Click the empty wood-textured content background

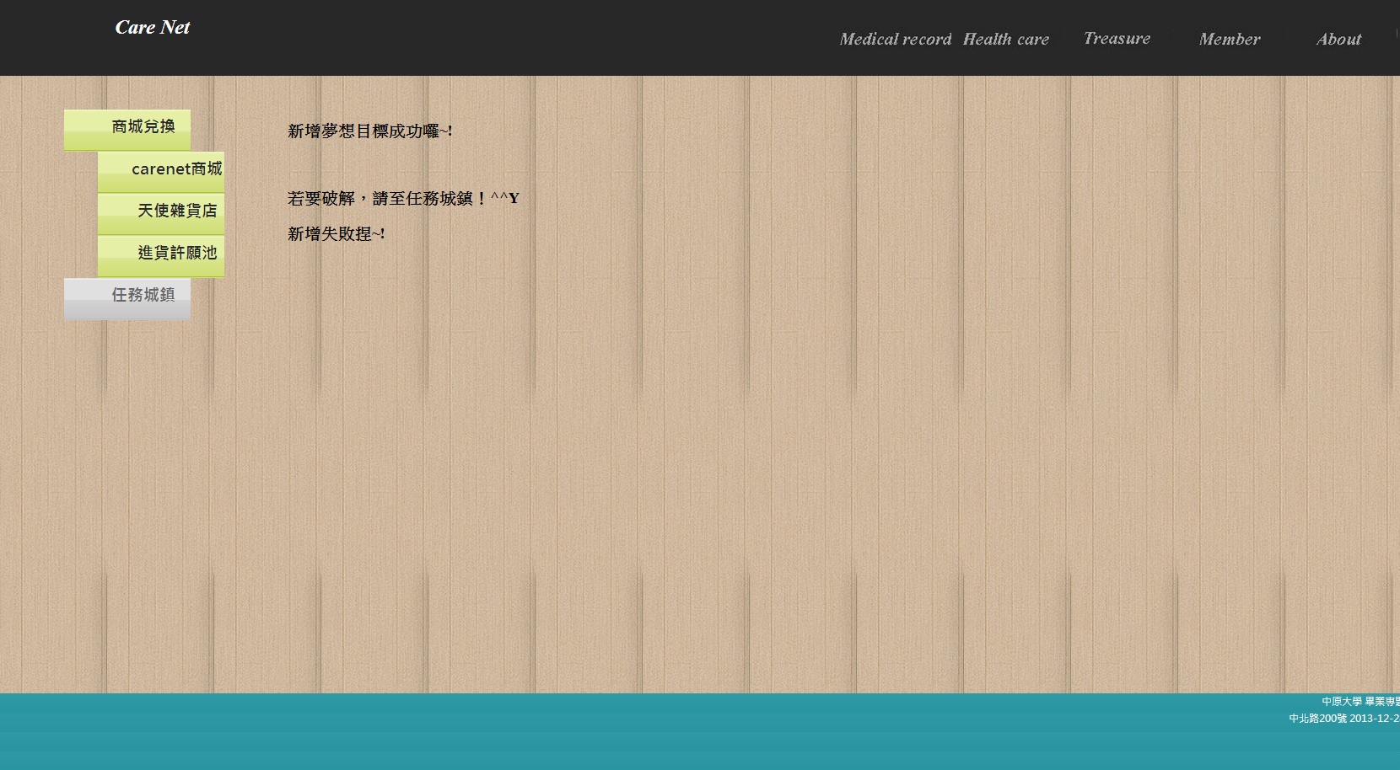coord(759,421)
